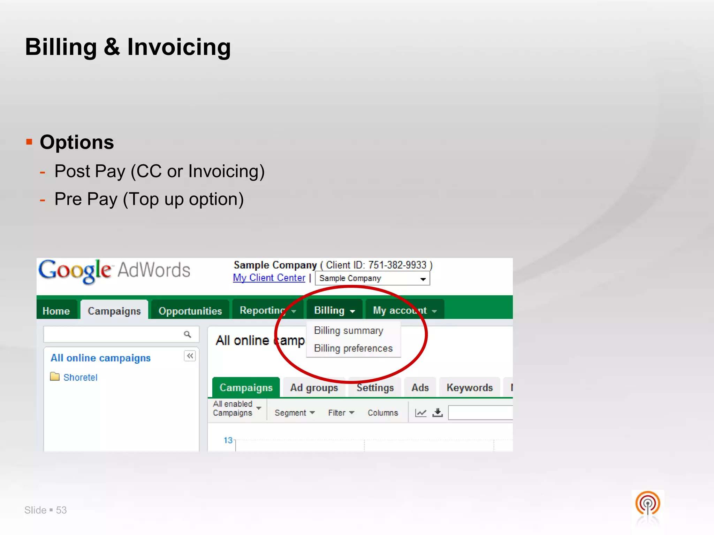Switch to the Keywords tab
714x535 pixels.
point(470,388)
